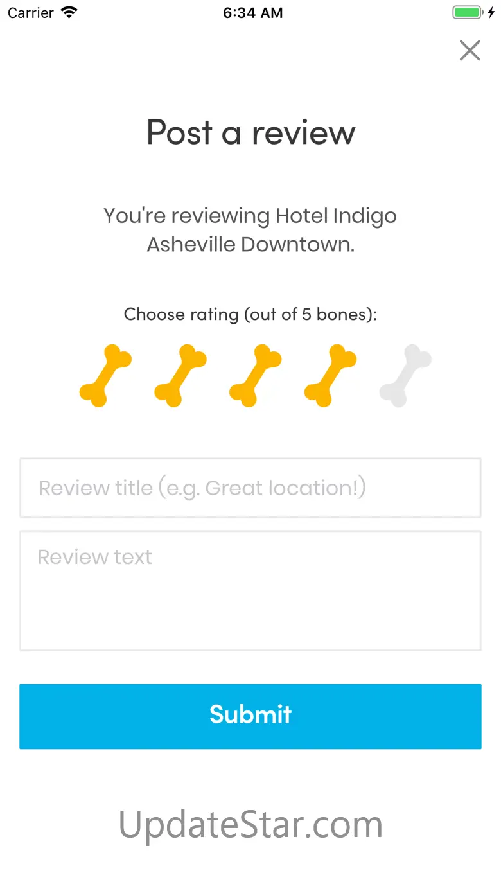This screenshot has height=891, width=501.
Task: Click the charging bolt indicator
Action: point(491,12)
